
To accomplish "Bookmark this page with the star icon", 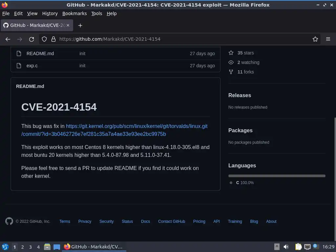I will tap(315, 39).
